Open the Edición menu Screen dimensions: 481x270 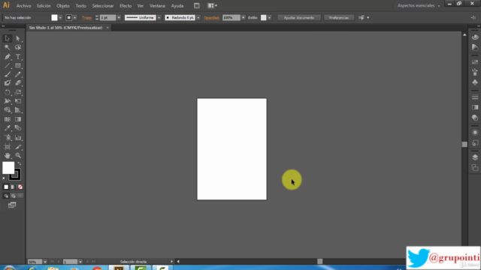click(x=44, y=6)
